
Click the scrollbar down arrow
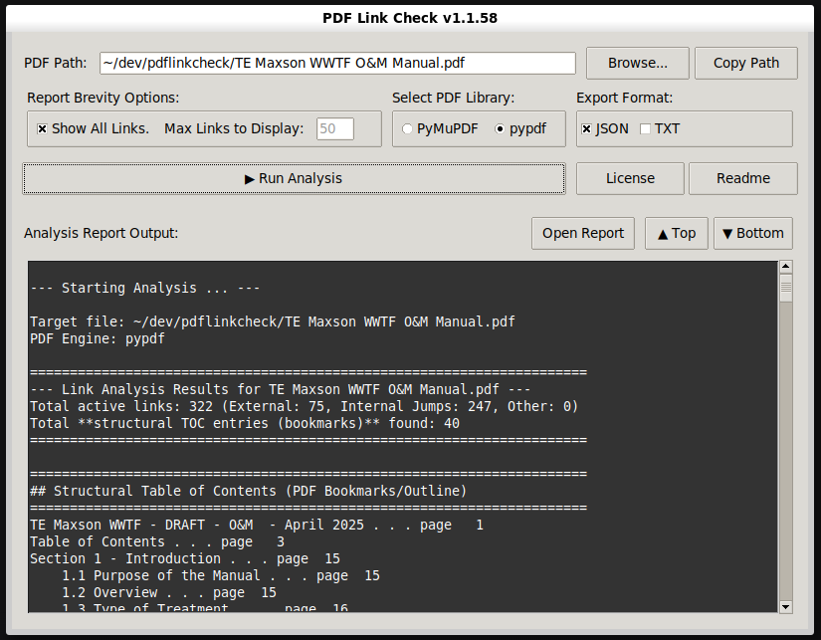click(786, 604)
